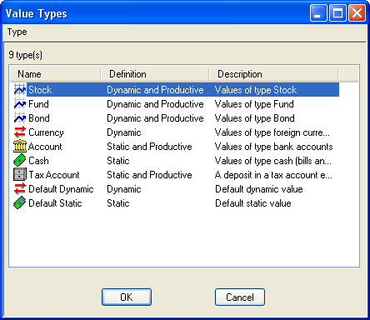Select the Default Static type name
The height and width of the screenshot is (320, 370).
coord(55,203)
